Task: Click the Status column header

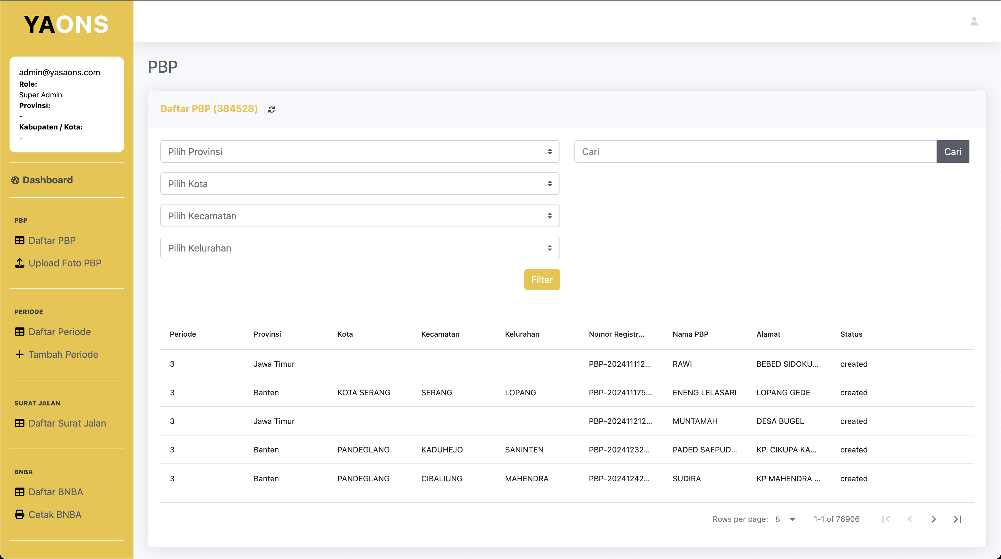Action: (x=851, y=334)
